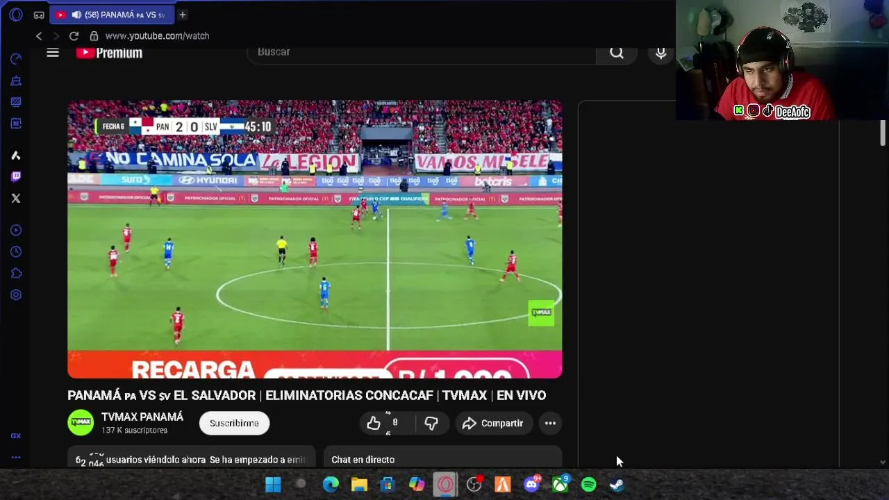Image resolution: width=889 pixels, height=500 pixels.
Task: Click the GX icon at sidebar bottom
Action: [x=16, y=436]
